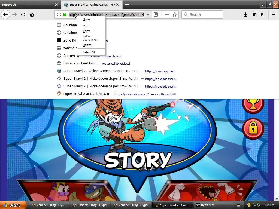Click the green secure padlock icon
The height and width of the screenshot is (209, 279).
click(x=65, y=14)
